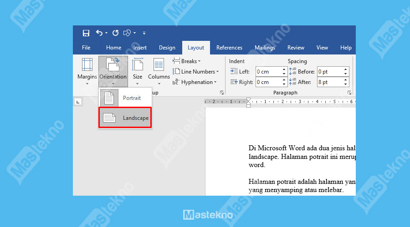Open Paragraph dialog launcher
Screen dimensions: 410x227
click(x=349, y=93)
